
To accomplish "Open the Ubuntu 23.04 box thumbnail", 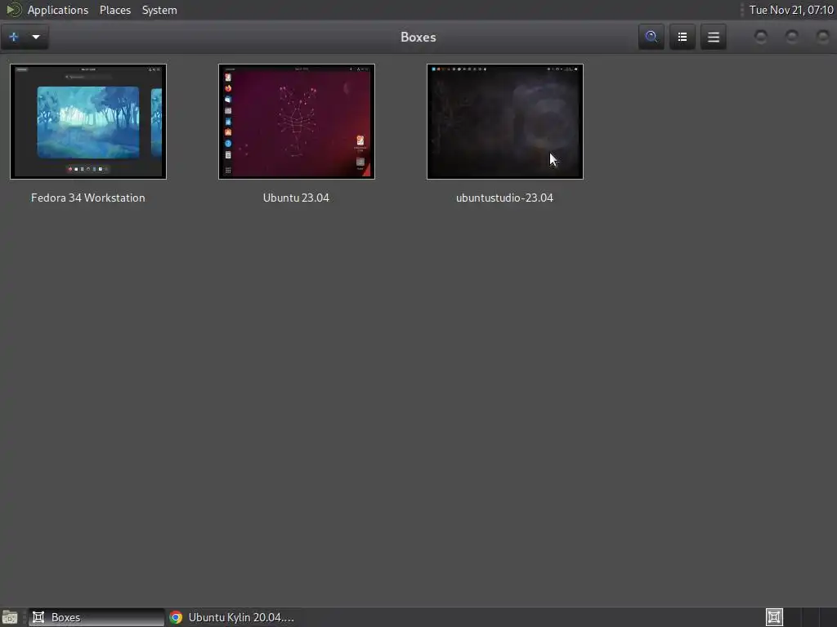I will [x=296, y=122].
